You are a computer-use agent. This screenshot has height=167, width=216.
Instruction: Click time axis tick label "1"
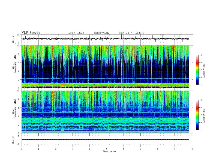[x=38, y=149]
